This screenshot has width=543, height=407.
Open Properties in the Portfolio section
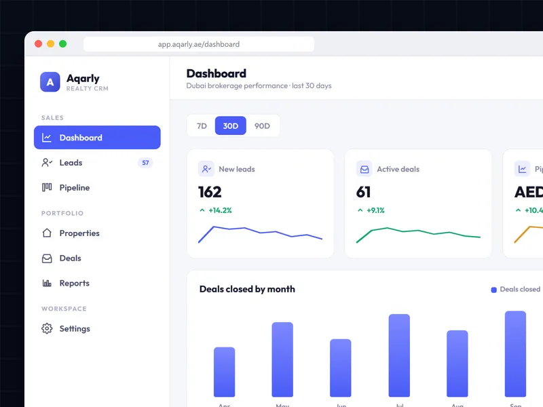click(x=97, y=233)
